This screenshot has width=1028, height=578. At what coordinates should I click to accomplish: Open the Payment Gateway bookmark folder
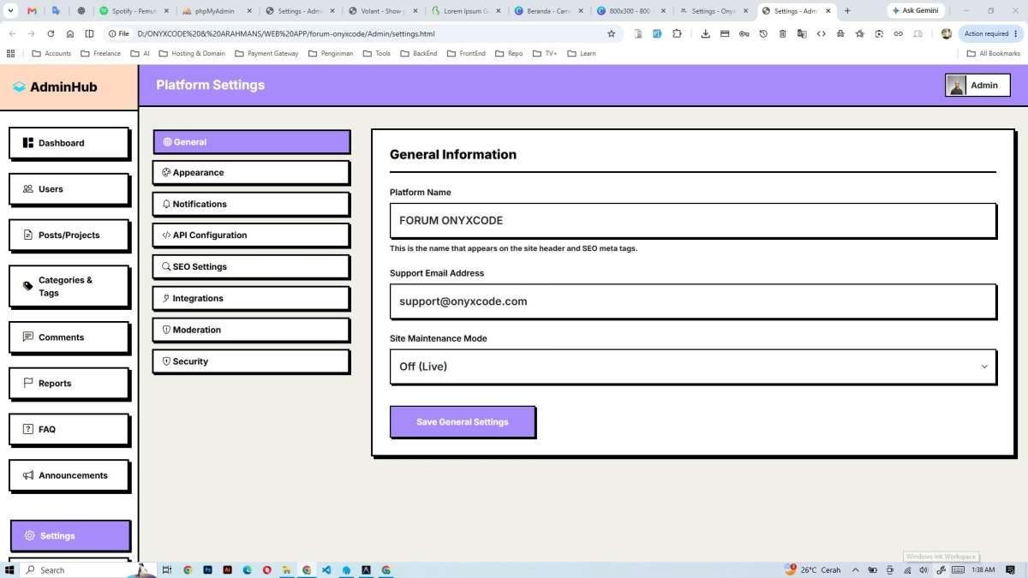(x=266, y=53)
